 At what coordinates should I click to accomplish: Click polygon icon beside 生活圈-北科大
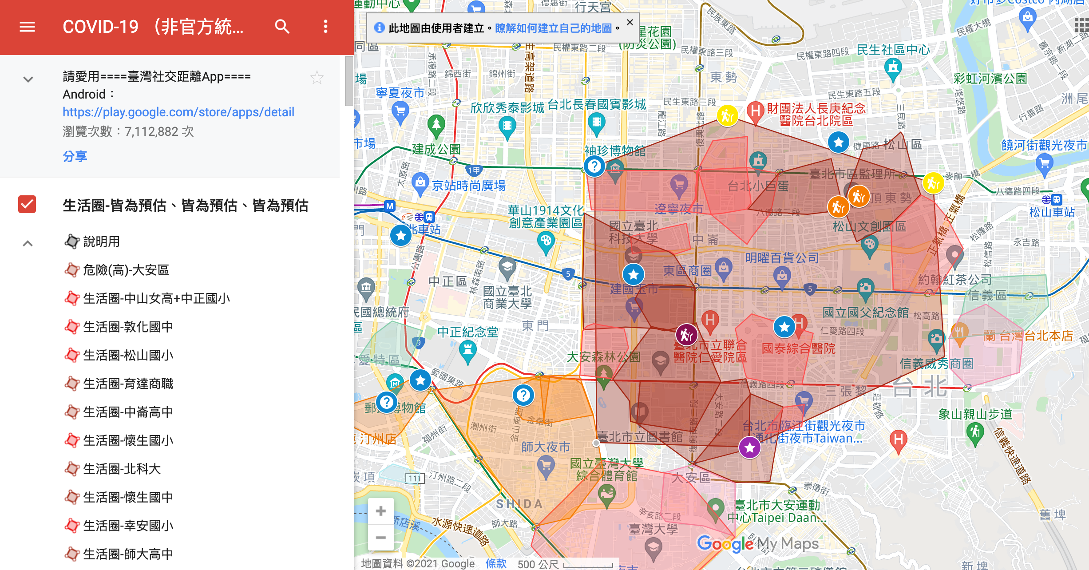pyautogui.click(x=72, y=469)
